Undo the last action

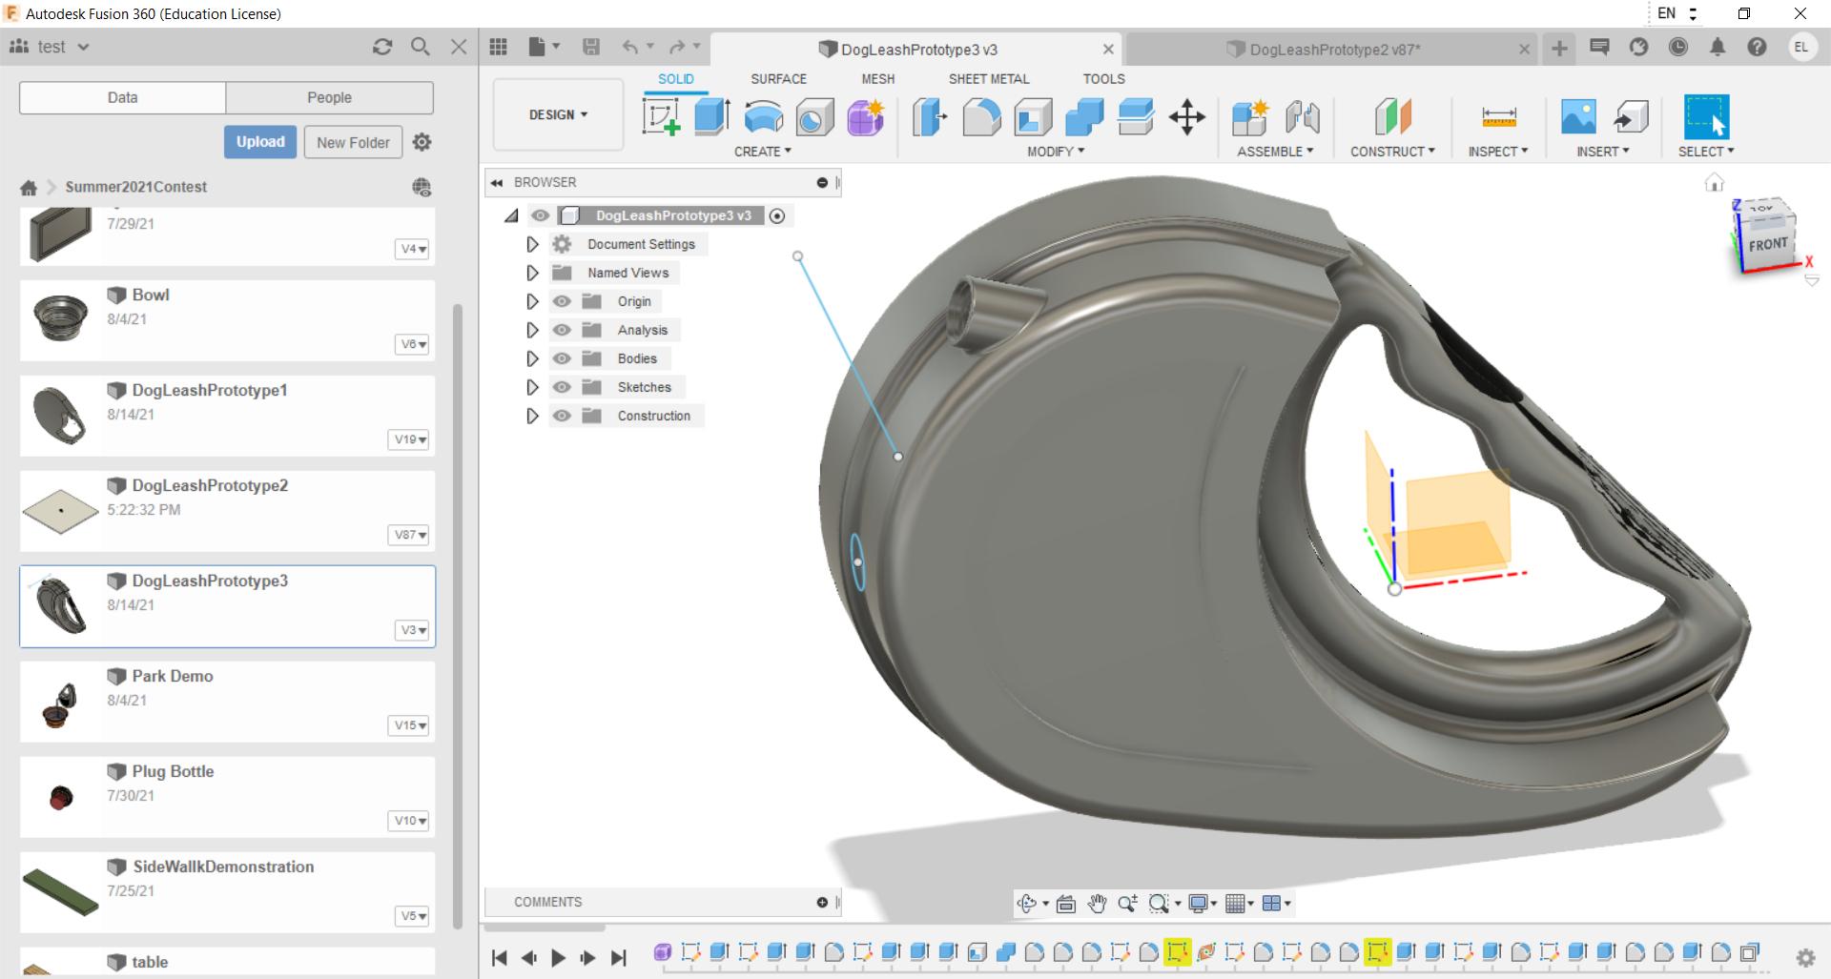[x=630, y=47]
